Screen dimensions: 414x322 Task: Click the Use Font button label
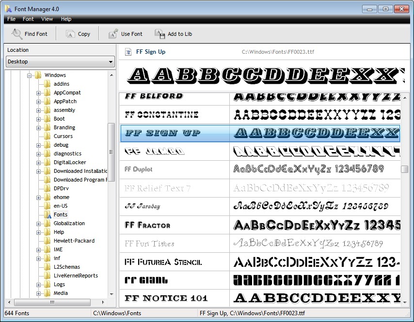[x=131, y=34]
